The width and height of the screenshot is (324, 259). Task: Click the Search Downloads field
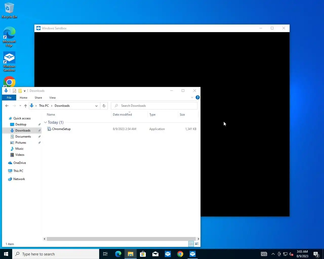click(x=154, y=106)
